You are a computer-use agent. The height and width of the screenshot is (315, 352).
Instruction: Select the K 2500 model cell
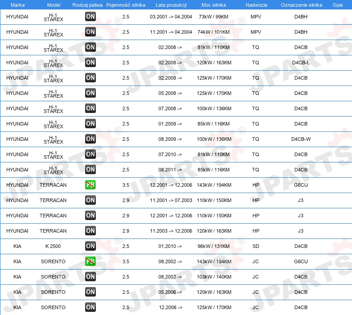[x=53, y=246]
